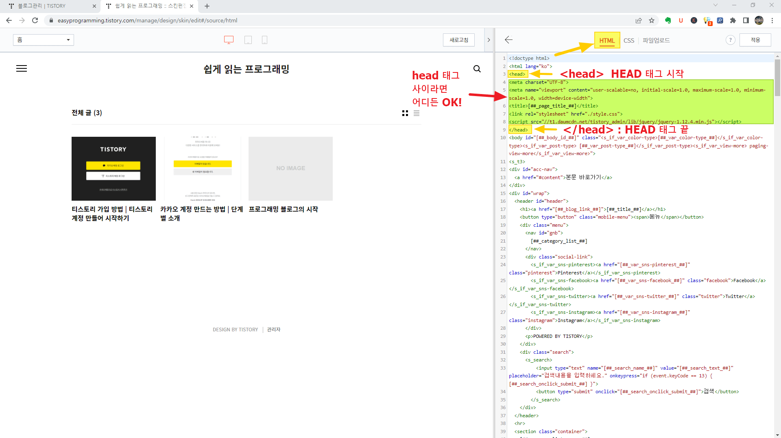This screenshot has width=781, height=438.
Task: Toggle list view of posts
Action: point(416,113)
